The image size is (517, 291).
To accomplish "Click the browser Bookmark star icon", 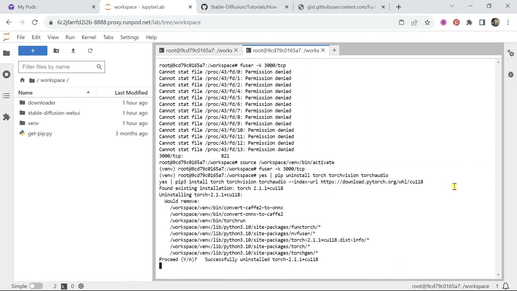I will [x=427, y=22].
